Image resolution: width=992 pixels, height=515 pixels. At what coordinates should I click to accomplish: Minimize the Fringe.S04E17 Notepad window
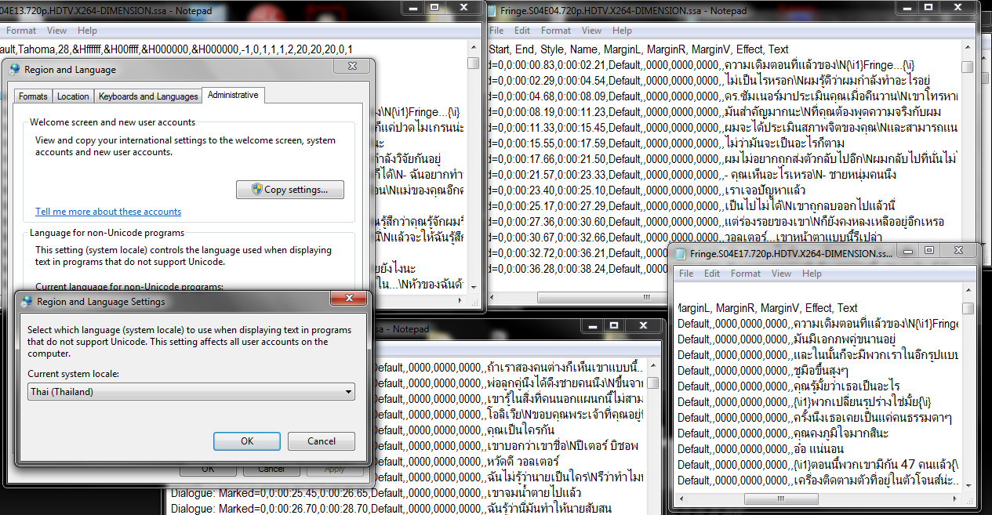click(907, 250)
